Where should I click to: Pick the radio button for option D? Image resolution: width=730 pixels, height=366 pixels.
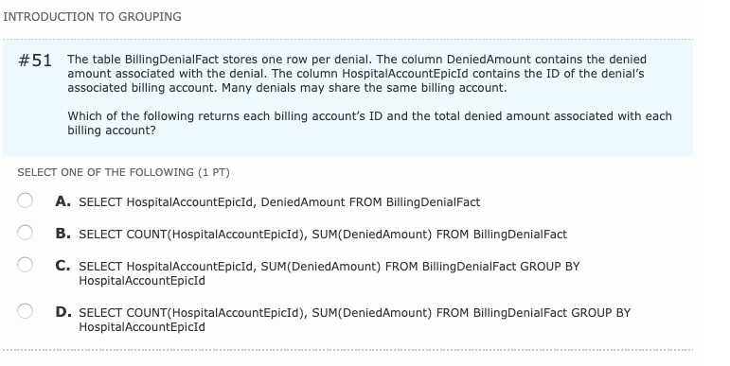pyautogui.click(x=26, y=310)
